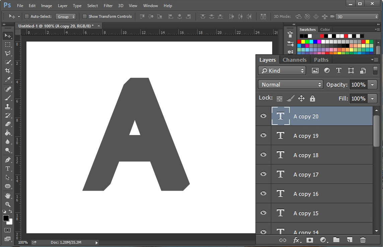Select the Horizontal Type tool
The height and width of the screenshot is (247, 383).
(8, 169)
